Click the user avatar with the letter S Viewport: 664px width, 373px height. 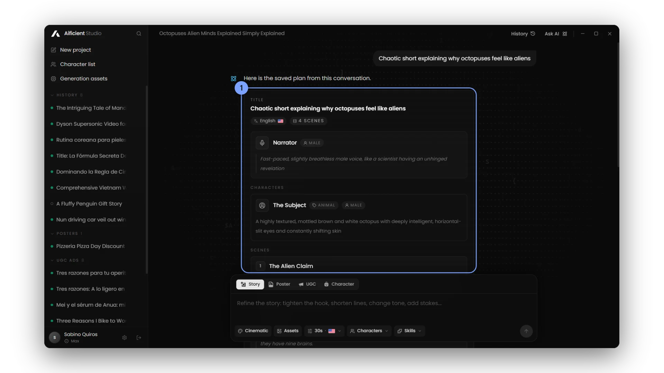[55, 337]
